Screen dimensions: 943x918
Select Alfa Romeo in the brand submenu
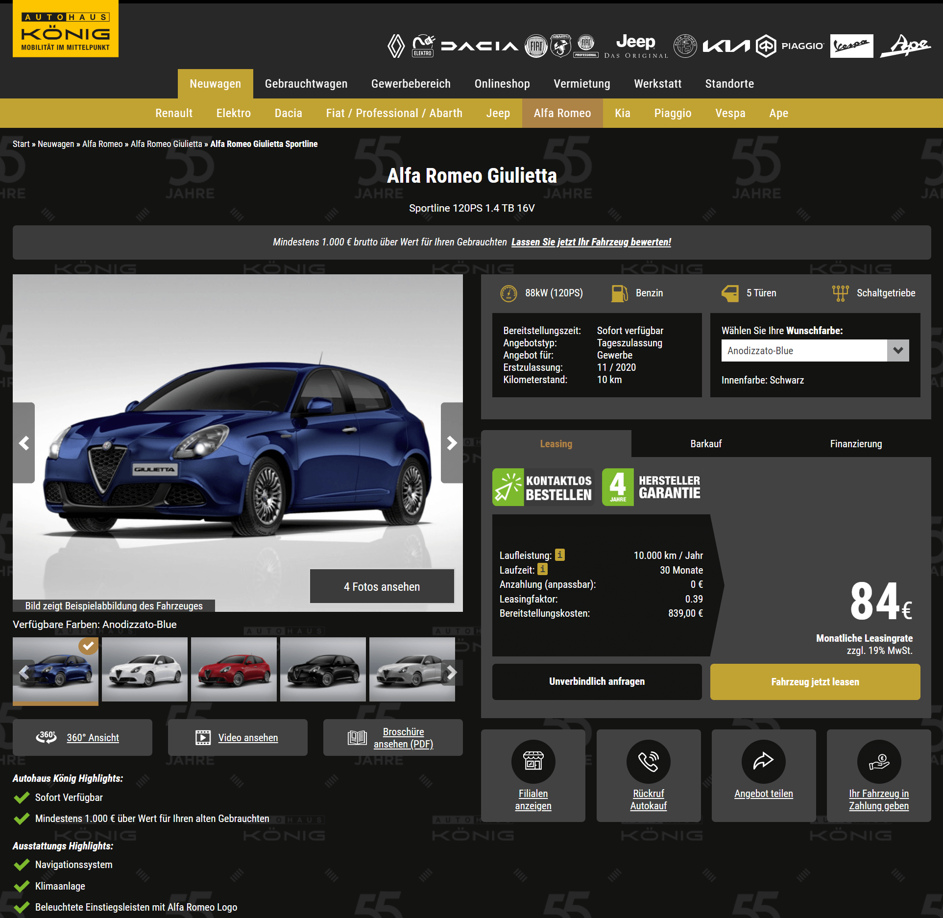pyautogui.click(x=562, y=113)
